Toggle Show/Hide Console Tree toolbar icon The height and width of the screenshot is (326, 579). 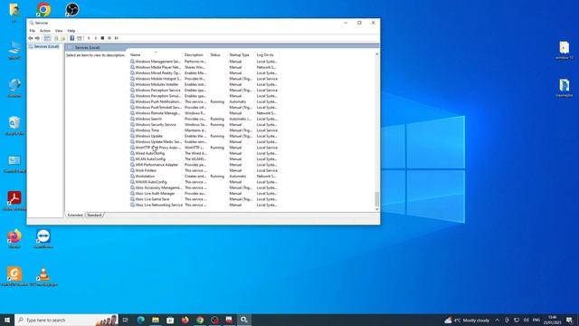click(x=47, y=38)
